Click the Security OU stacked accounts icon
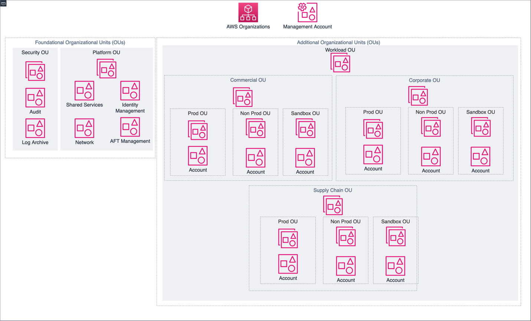Viewport: 531px width, 321px height. pos(35,71)
